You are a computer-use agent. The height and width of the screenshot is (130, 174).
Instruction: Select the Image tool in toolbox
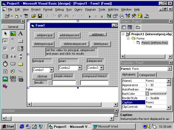(x=5, y=79)
